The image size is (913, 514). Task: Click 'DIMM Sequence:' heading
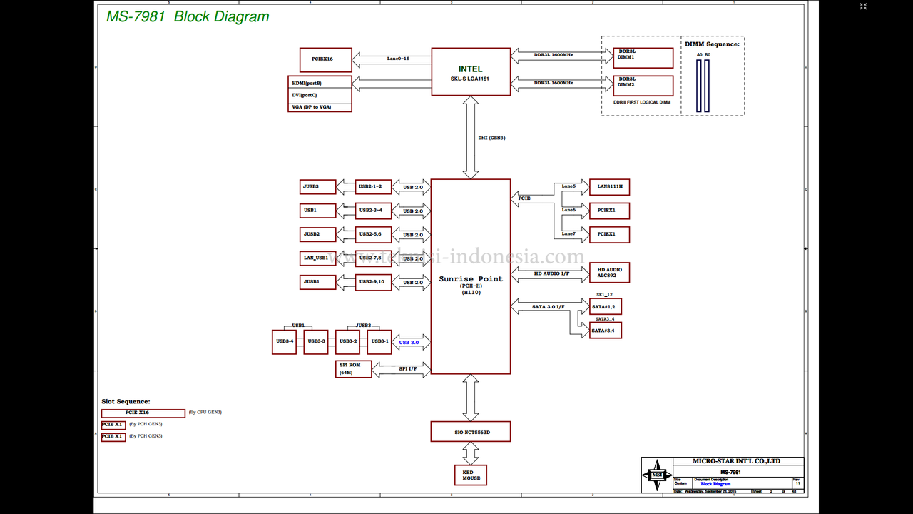(x=712, y=44)
